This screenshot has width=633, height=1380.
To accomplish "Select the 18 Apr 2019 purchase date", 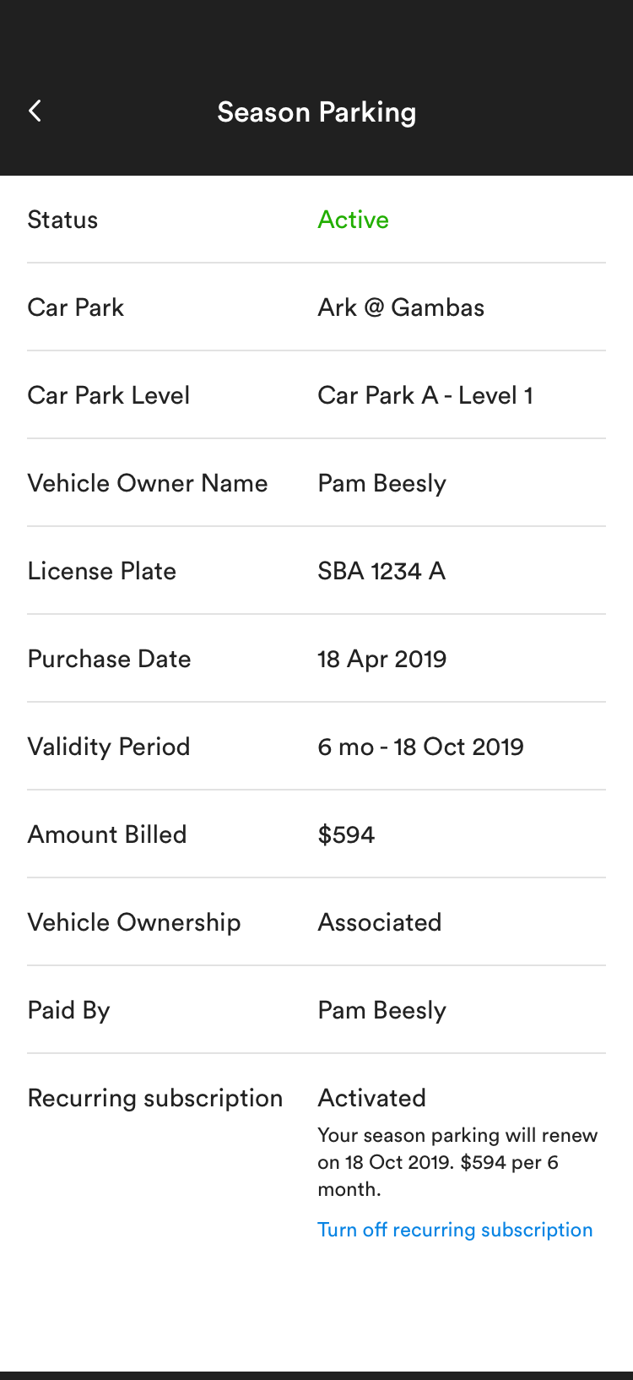I will pyautogui.click(x=381, y=659).
